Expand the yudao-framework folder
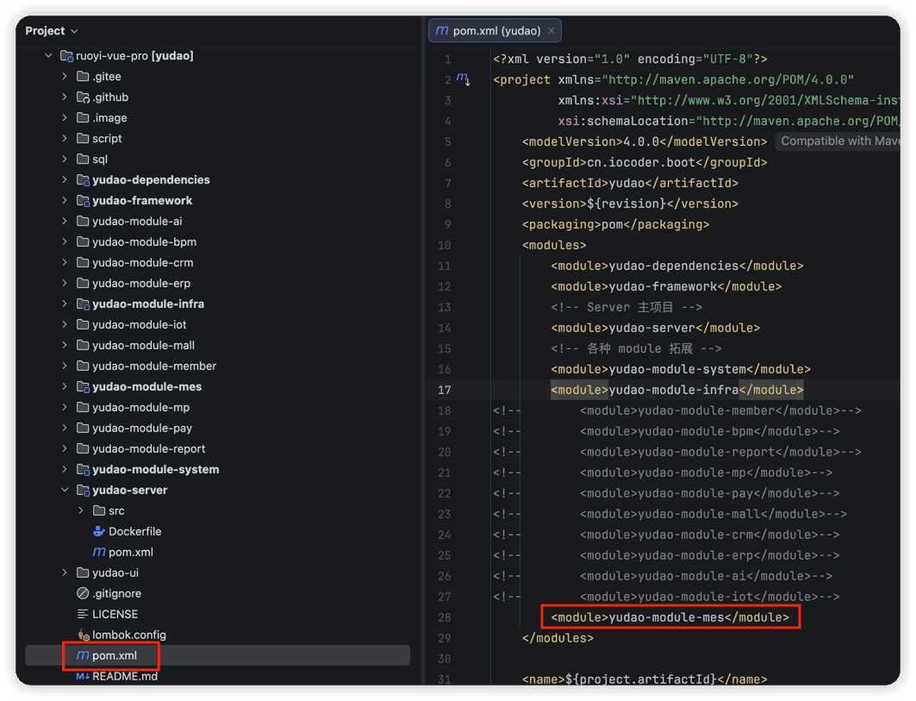Screen dimensions: 916x701 tap(65, 201)
